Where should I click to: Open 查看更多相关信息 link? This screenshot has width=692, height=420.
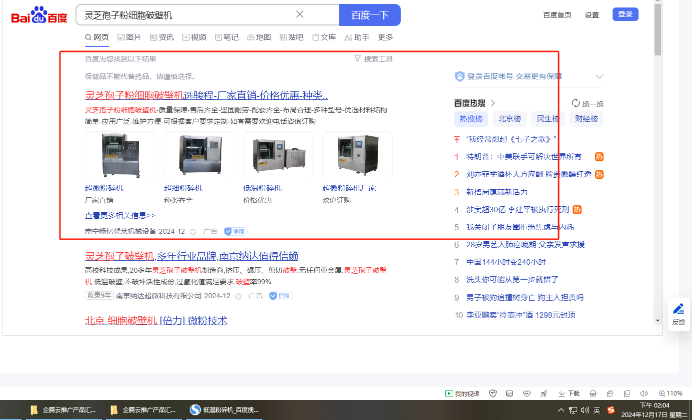point(120,216)
